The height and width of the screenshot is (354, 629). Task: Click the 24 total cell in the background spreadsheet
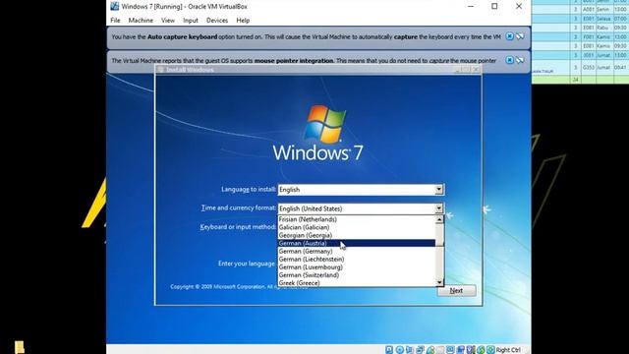(x=576, y=80)
